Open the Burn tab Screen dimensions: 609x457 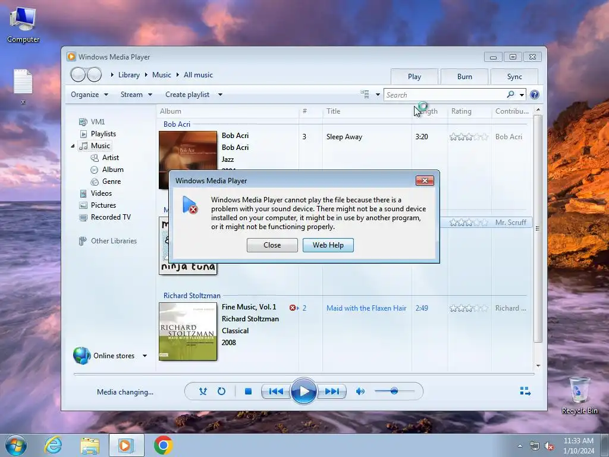(x=464, y=77)
